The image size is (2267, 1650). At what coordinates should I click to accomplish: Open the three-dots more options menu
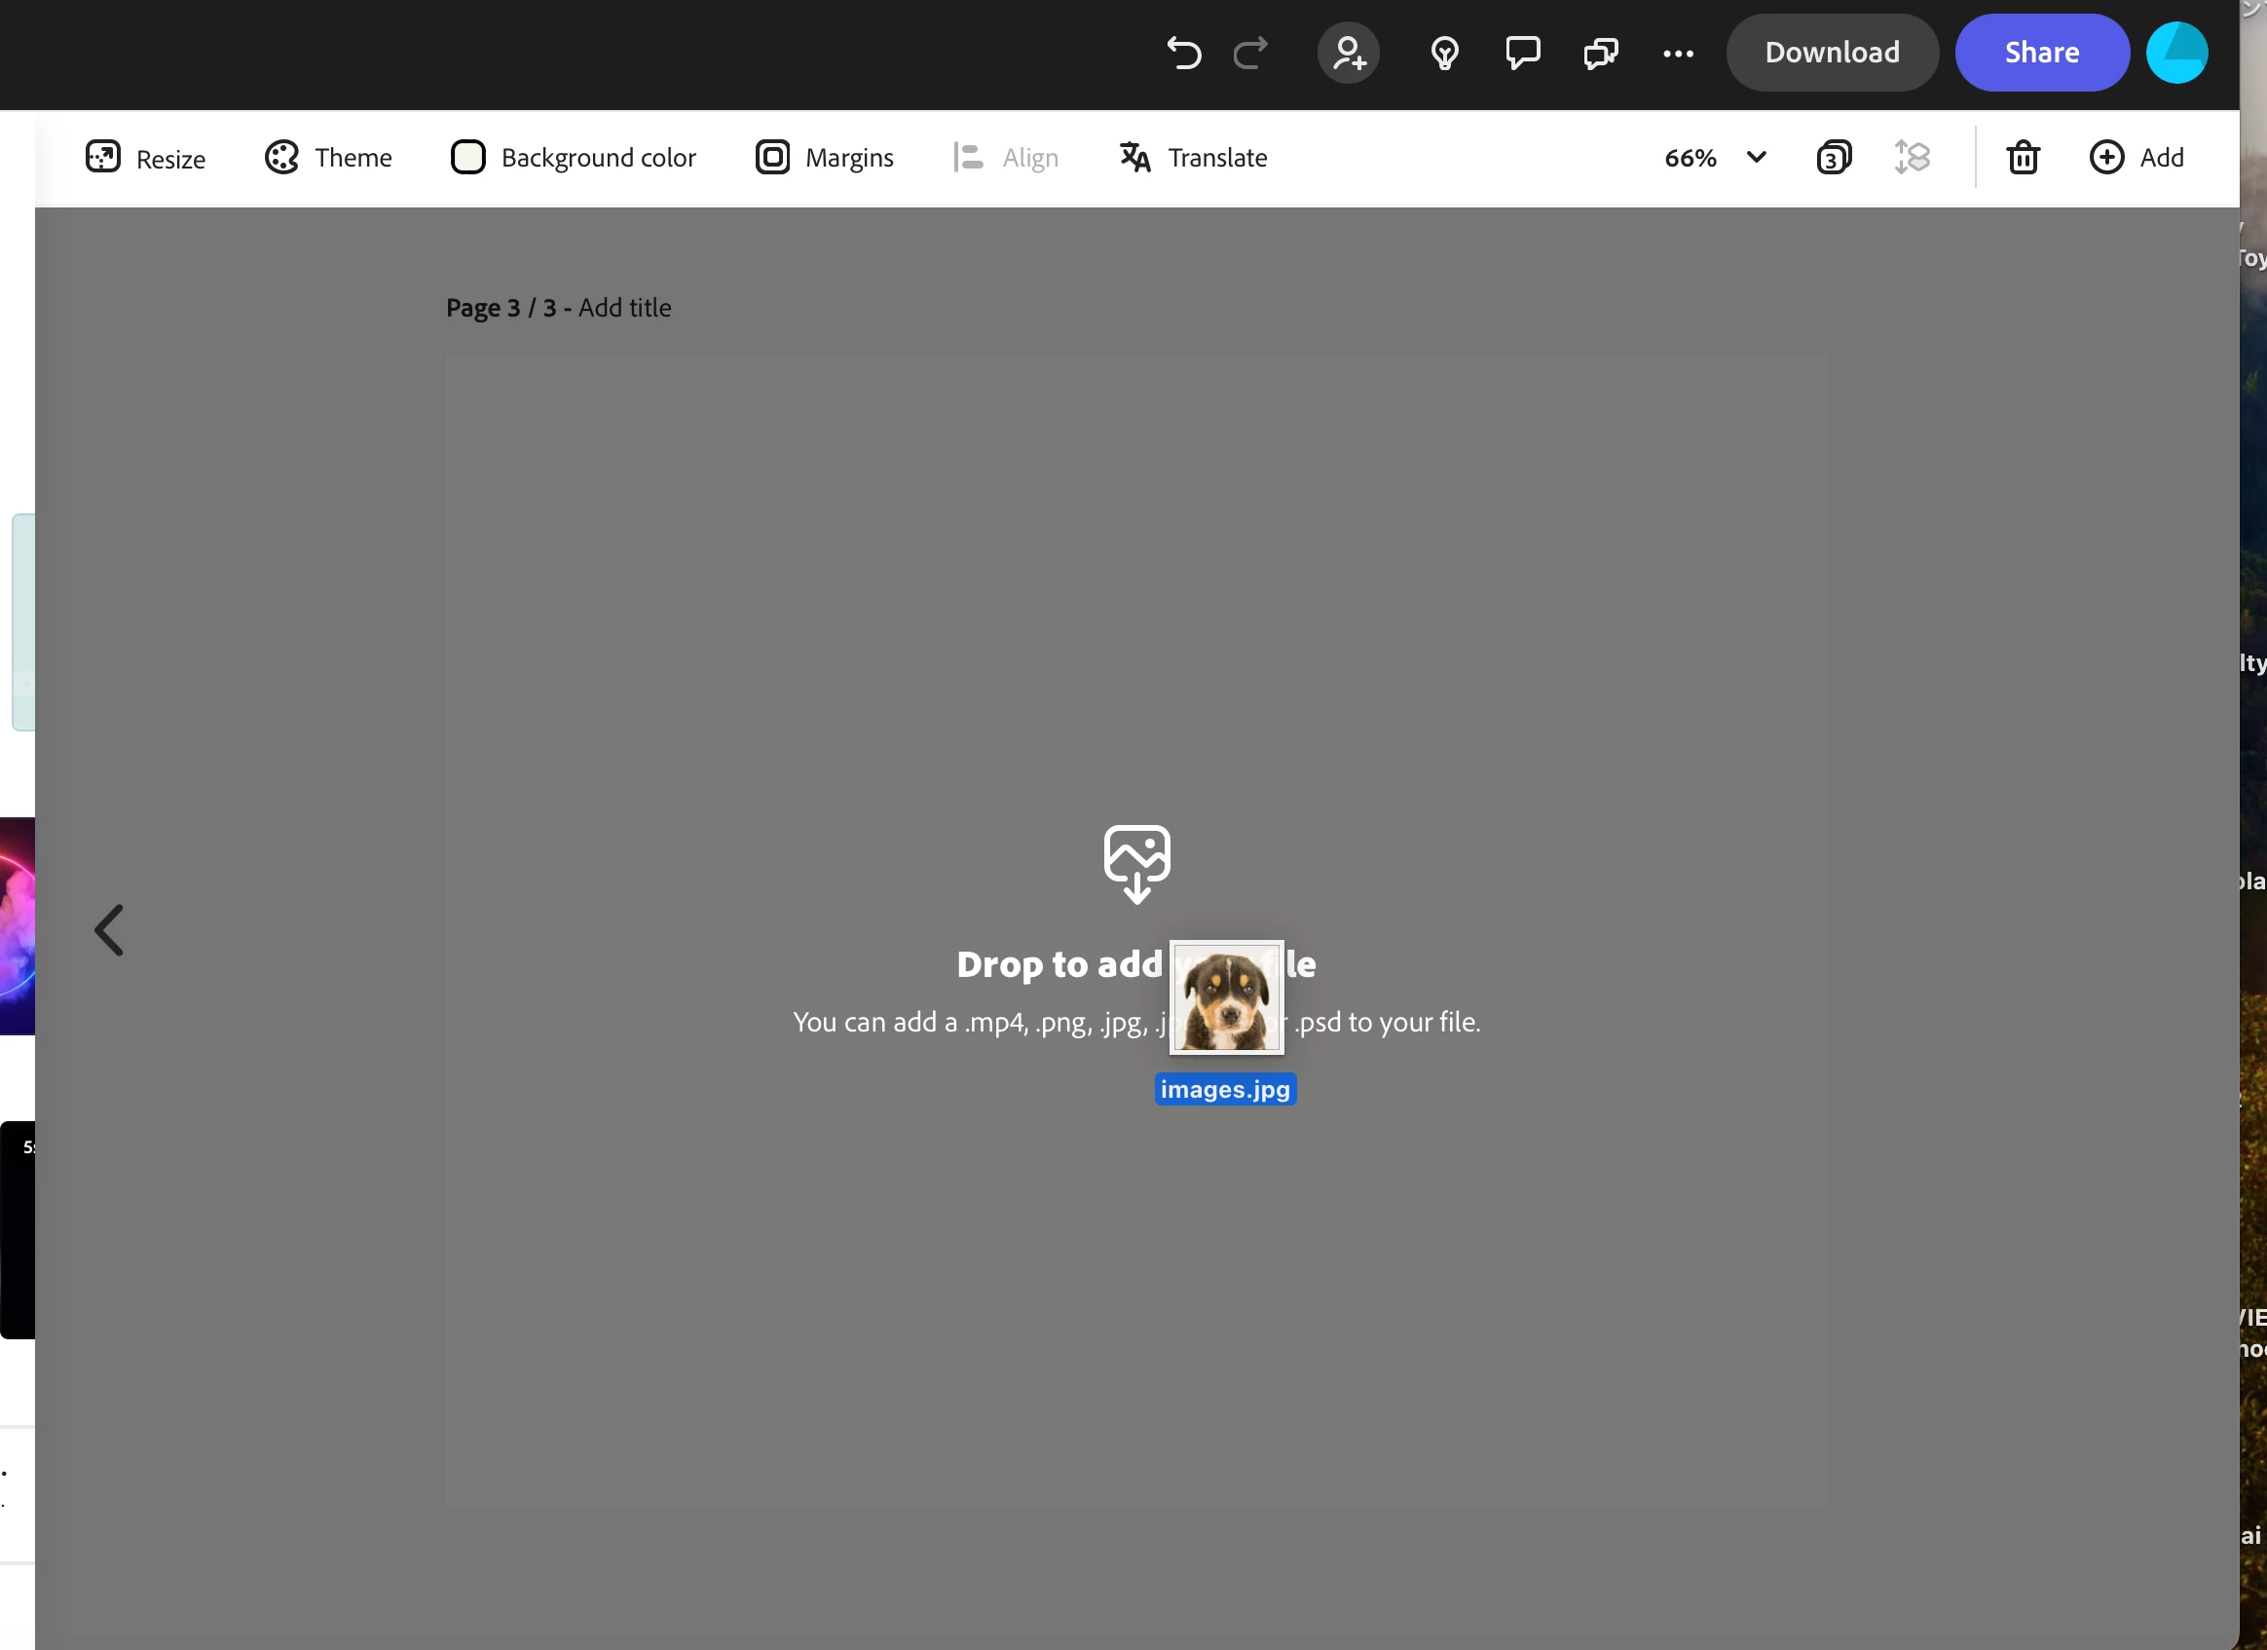(1678, 53)
